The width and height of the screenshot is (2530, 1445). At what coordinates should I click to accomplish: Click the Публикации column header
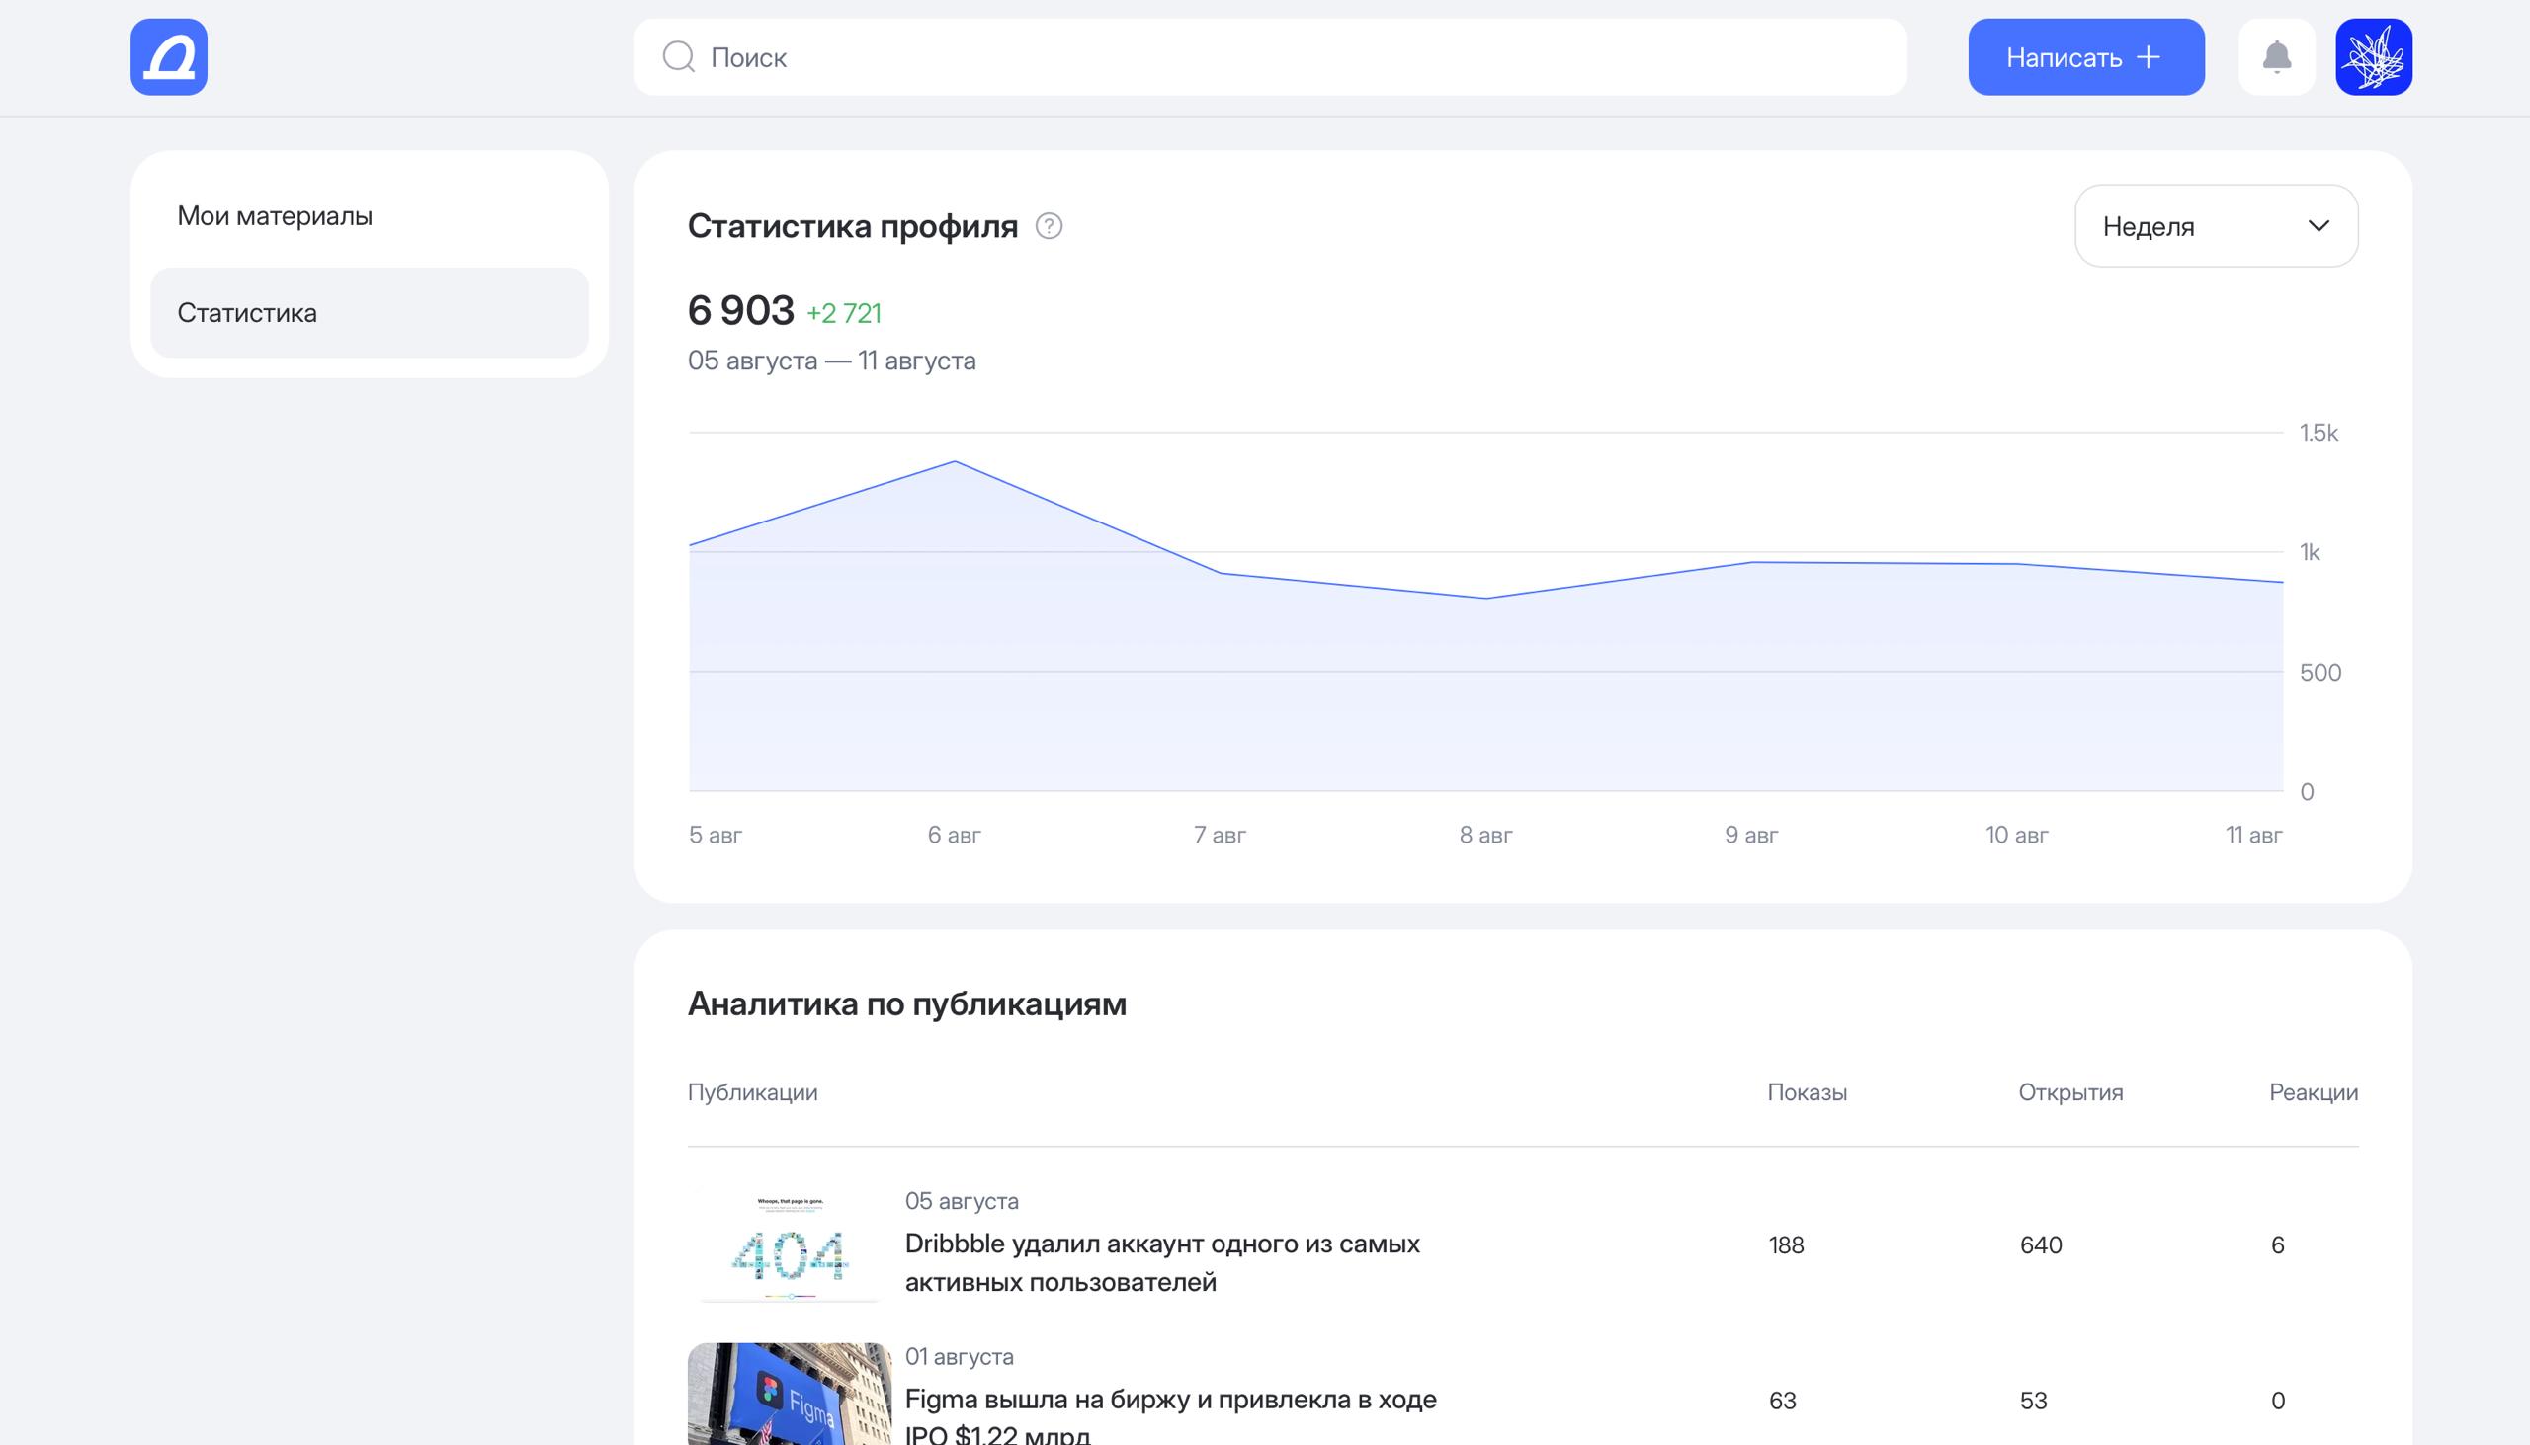pyautogui.click(x=753, y=1092)
